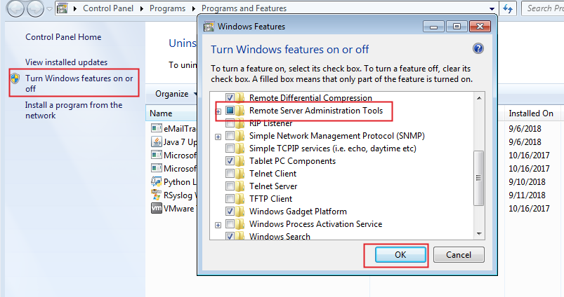The width and height of the screenshot is (564, 297).
Task: Toggle Remote Server Administration Tools checkbox
Action: click(x=230, y=111)
